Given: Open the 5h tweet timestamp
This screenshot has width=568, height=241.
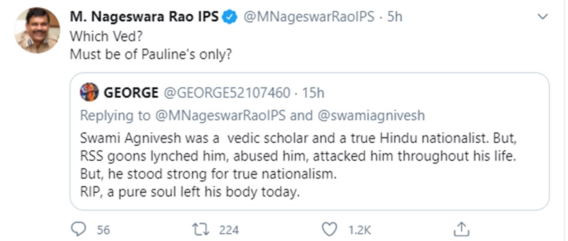Looking at the screenshot, I should (x=395, y=17).
